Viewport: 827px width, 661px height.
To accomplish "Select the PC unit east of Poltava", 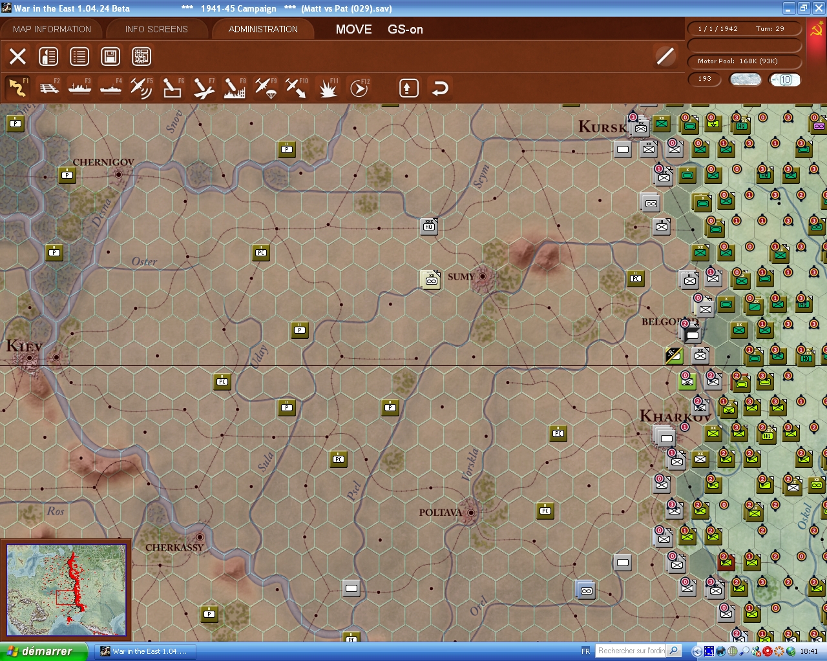I will coord(545,511).
